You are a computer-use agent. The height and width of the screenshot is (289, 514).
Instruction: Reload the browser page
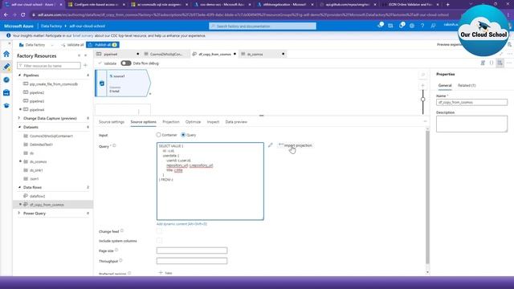(23, 14)
